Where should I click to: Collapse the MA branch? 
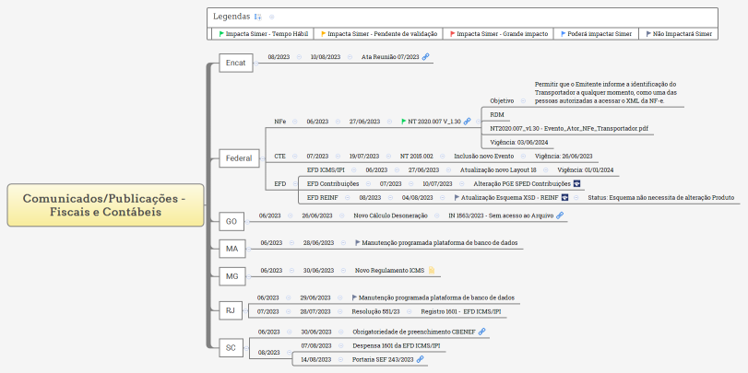(x=248, y=249)
